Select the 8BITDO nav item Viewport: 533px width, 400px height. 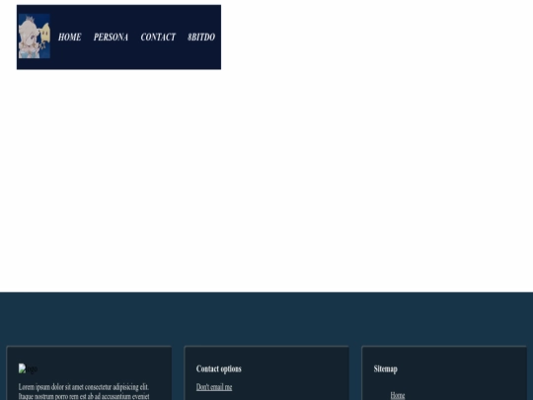[201, 38]
